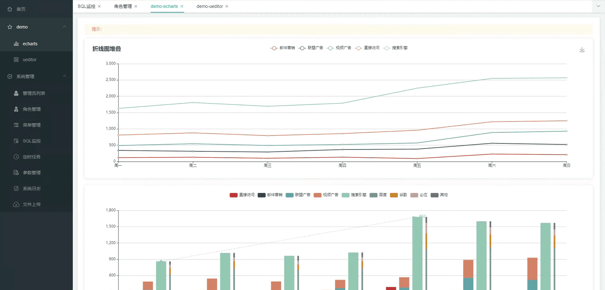Toggle 直接访问 series in line chart legend
Image resolution: width=605 pixels, height=290 pixels.
pos(367,48)
